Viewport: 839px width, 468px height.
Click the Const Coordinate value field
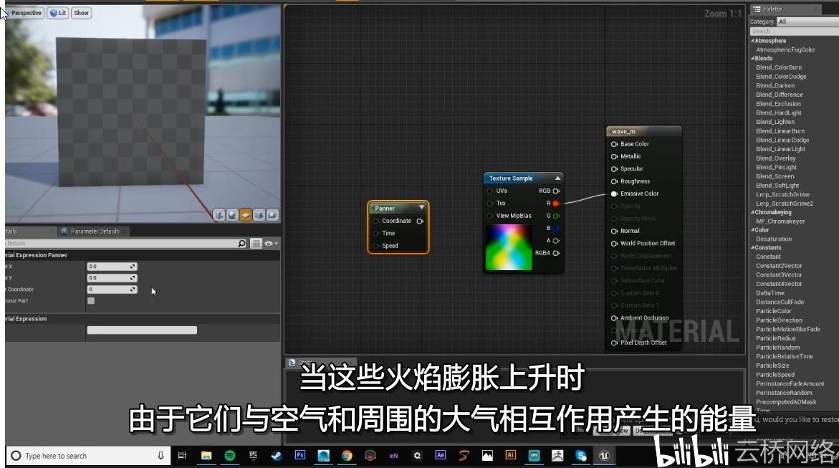click(x=112, y=290)
